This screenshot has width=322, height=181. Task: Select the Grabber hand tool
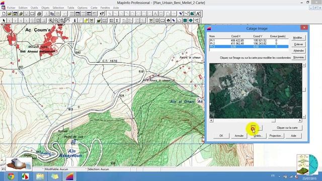click(x=68, y=21)
